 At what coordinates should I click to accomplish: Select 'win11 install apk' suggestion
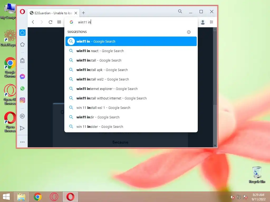(x=131, y=70)
